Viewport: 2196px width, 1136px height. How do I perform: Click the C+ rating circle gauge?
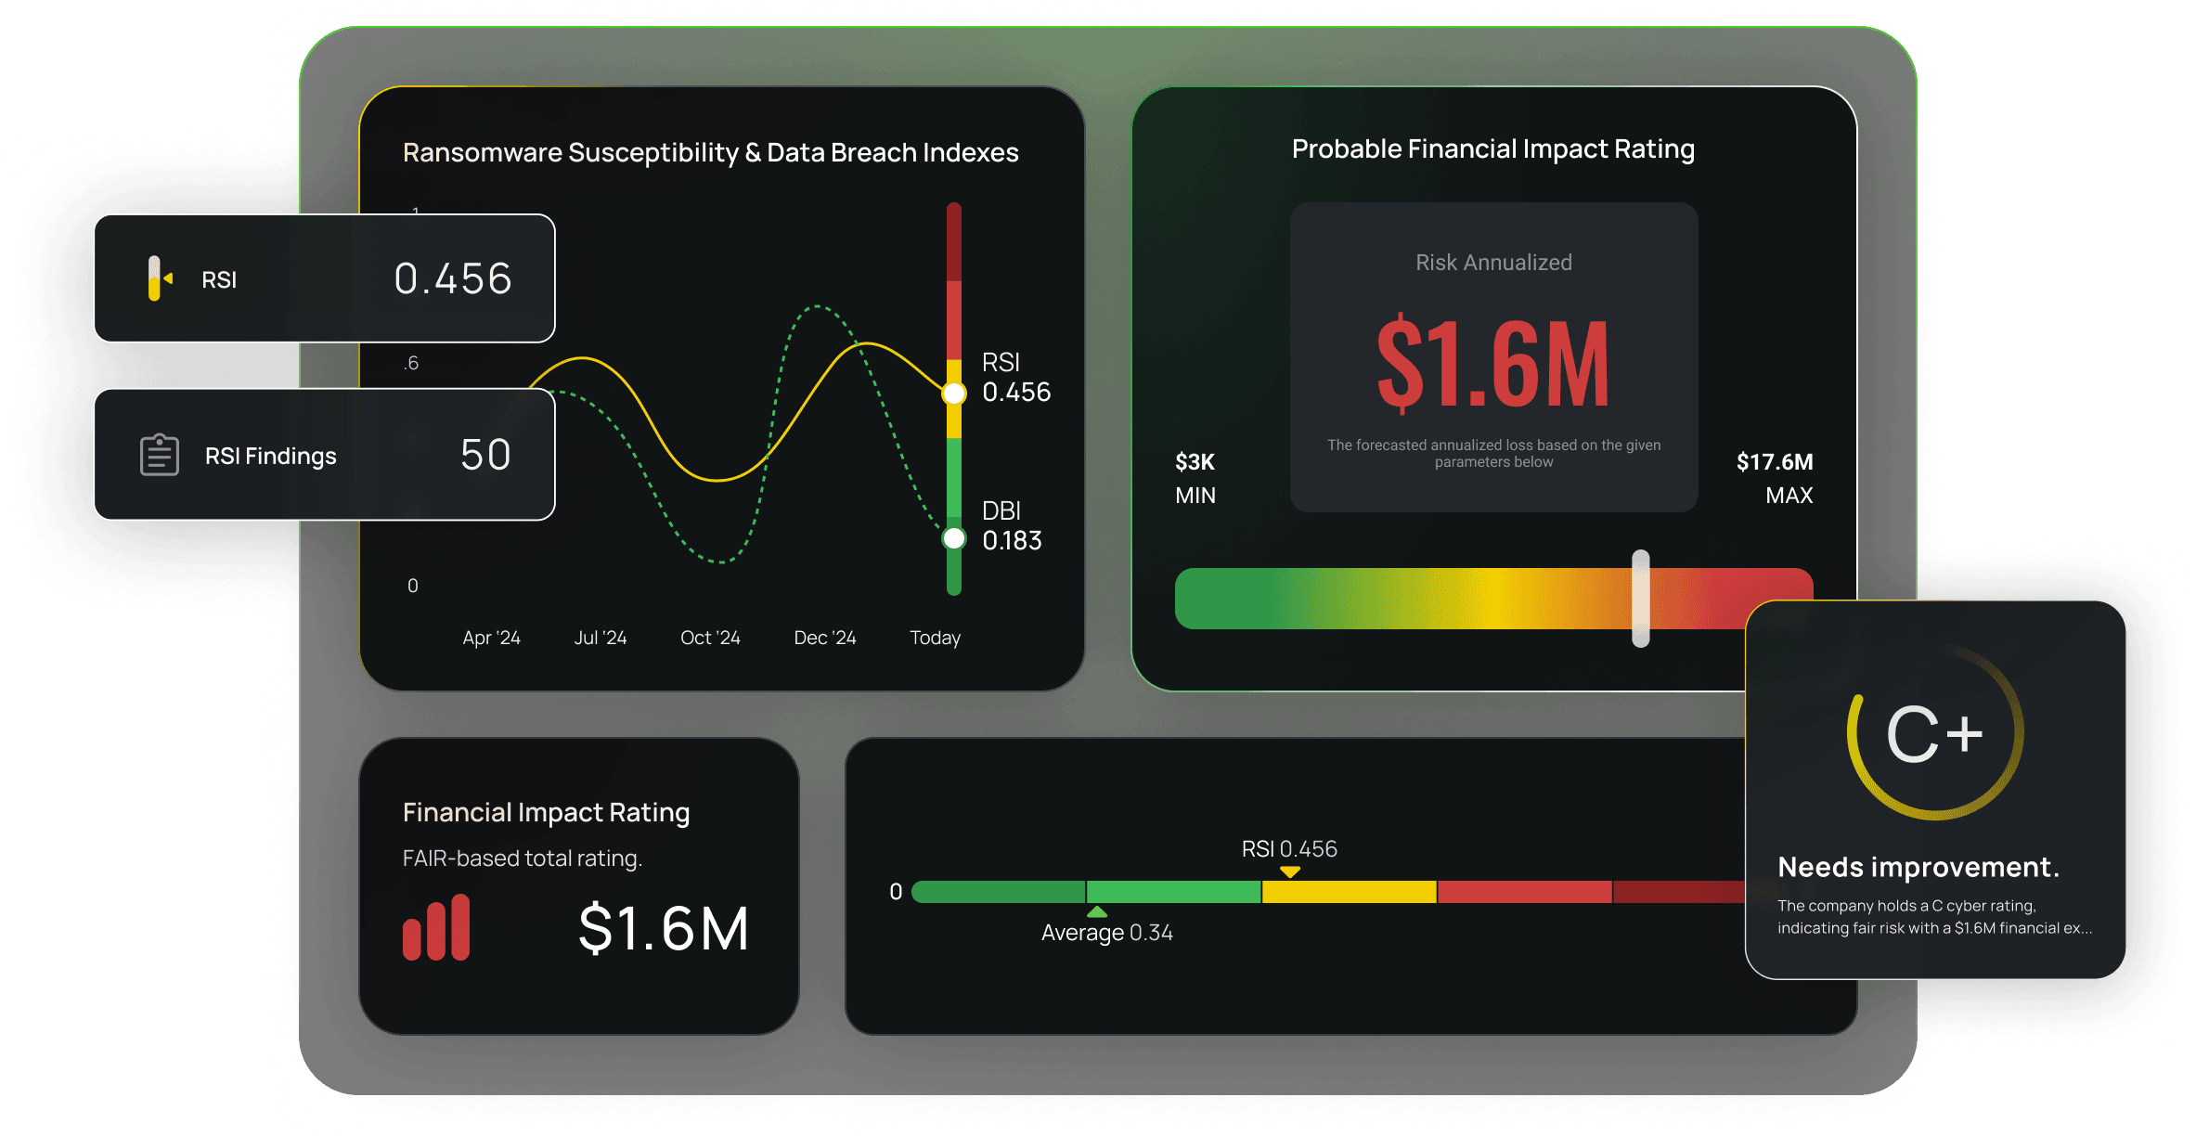1934,733
